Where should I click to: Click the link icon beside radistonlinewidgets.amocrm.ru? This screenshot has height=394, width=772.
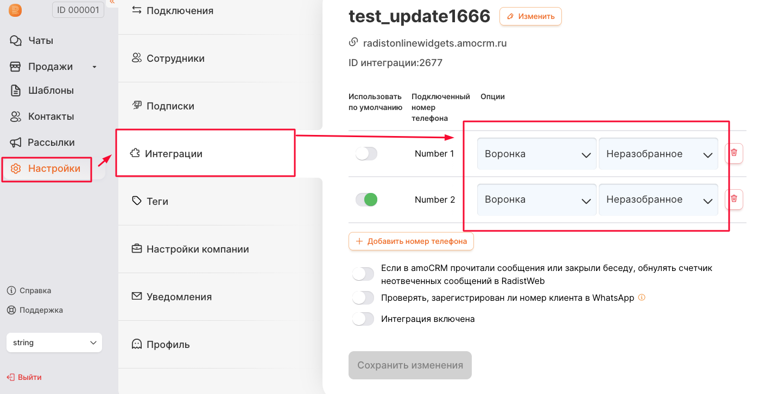[x=353, y=42]
